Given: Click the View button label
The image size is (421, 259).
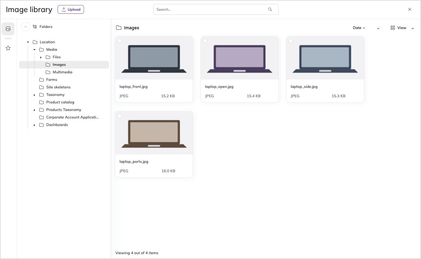Looking at the screenshot, I should 402,28.
